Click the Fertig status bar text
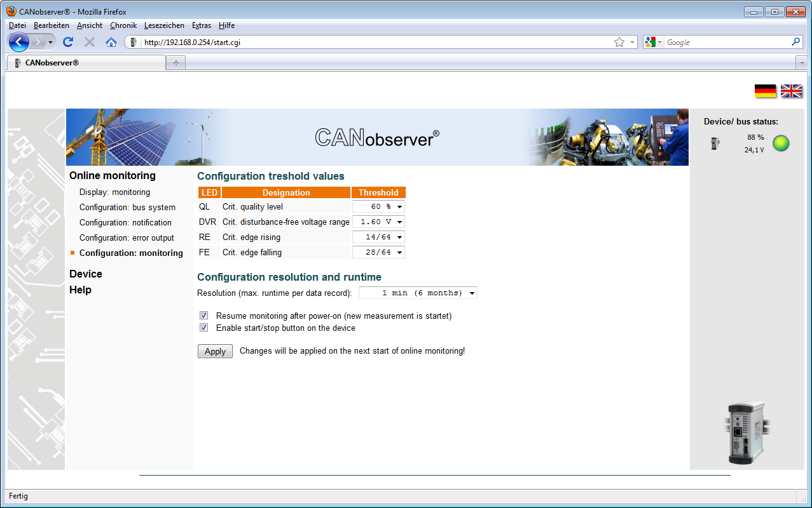The width and height of the screenshot is (812, 508). (x=18, y=496)
